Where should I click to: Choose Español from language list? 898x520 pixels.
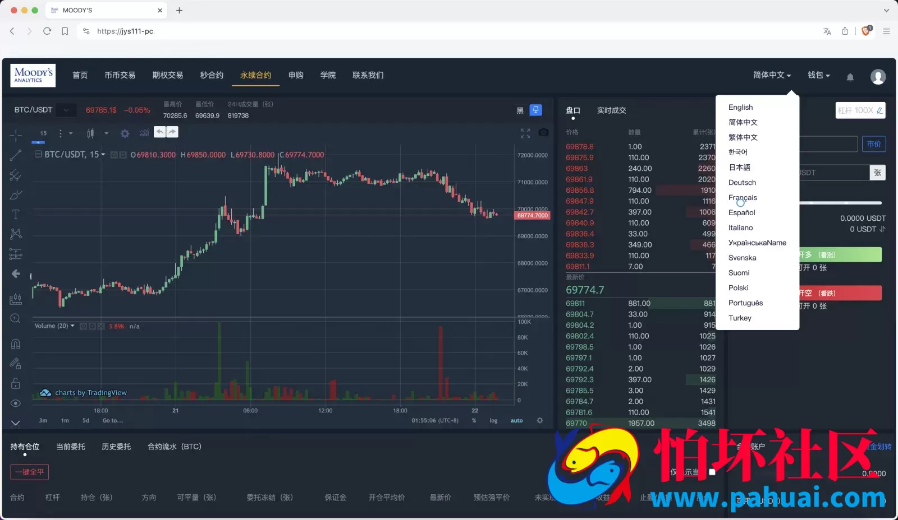(741, 212)
